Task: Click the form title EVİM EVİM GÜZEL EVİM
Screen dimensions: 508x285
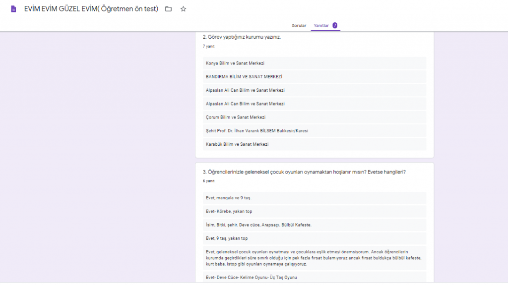Action: point(91,9)
